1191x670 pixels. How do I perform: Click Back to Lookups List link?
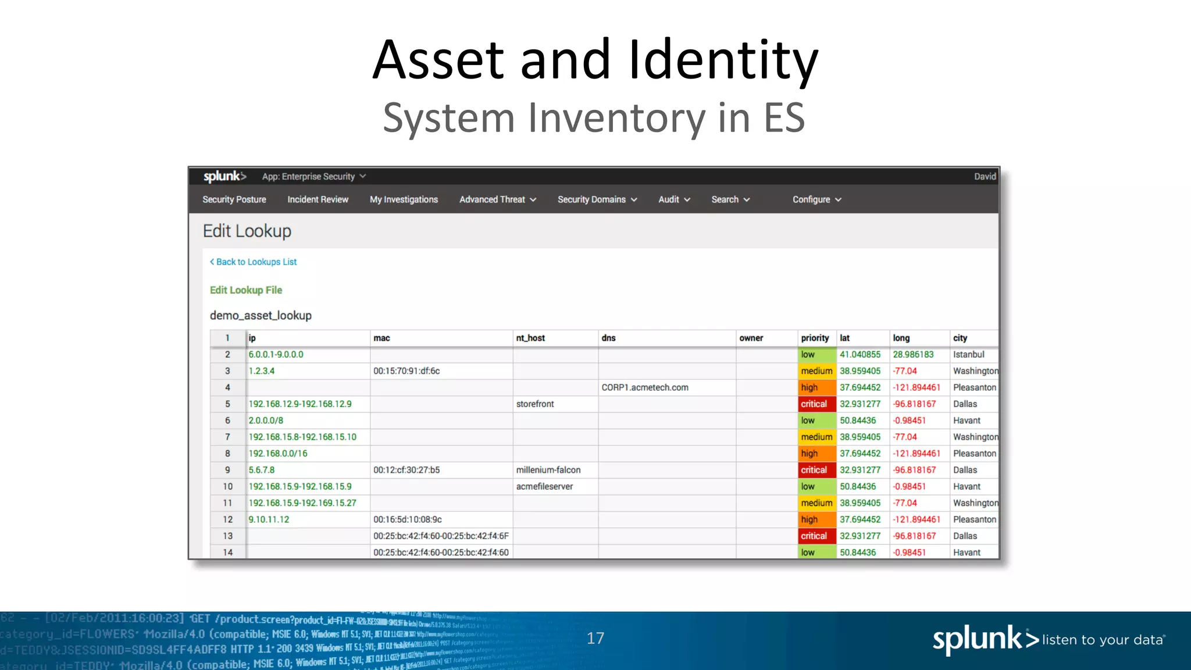(x=253, y=262)
